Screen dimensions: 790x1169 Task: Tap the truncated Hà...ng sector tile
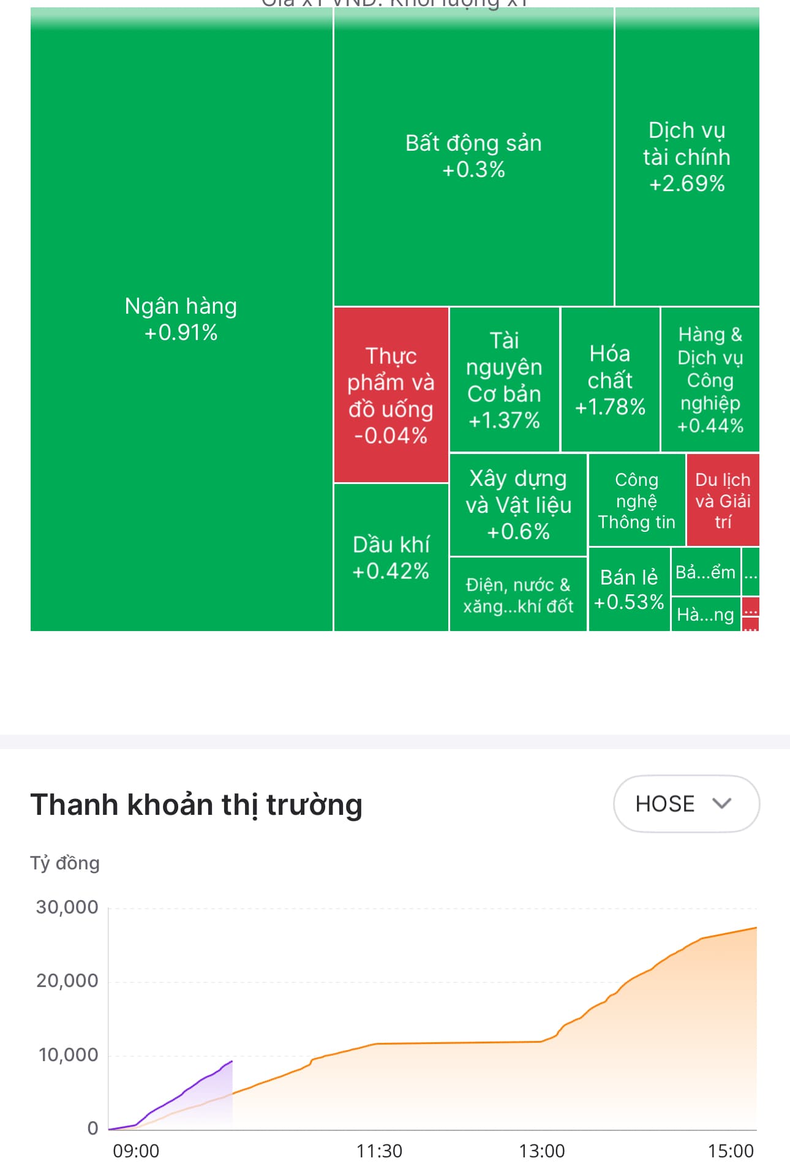[x=705, y=615]
